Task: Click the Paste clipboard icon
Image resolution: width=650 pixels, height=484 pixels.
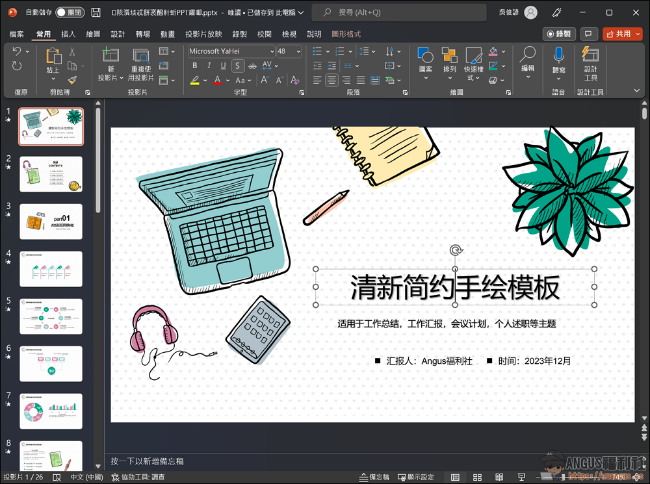Action: tap(53, 57)
